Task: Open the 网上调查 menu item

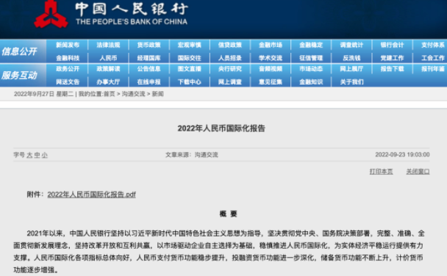Action: pyautogui.click(x=230, y=82)
